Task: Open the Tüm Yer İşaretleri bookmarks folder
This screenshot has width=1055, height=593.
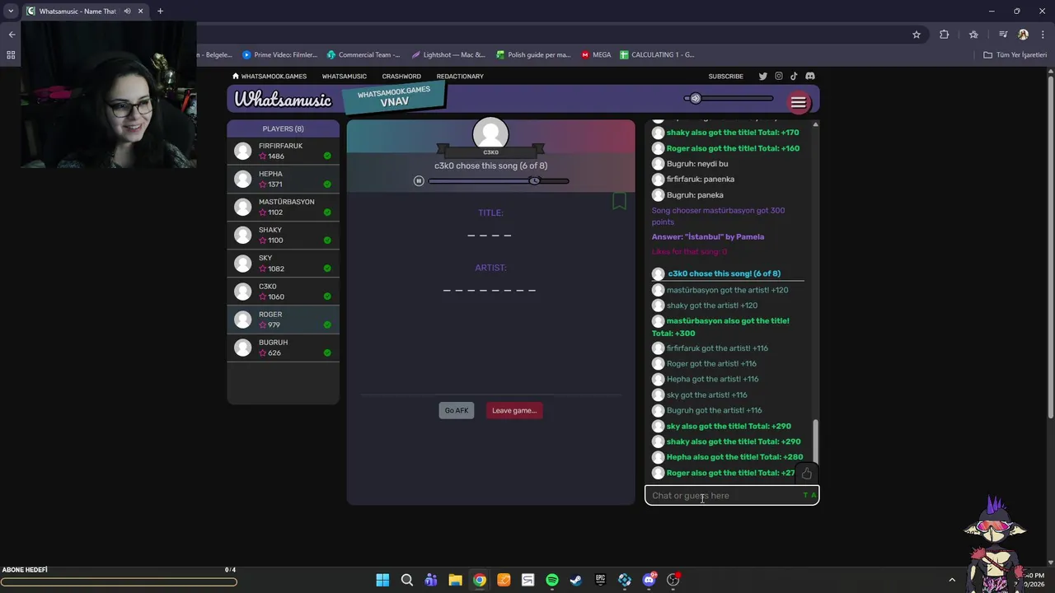Action: [1015, 55]
